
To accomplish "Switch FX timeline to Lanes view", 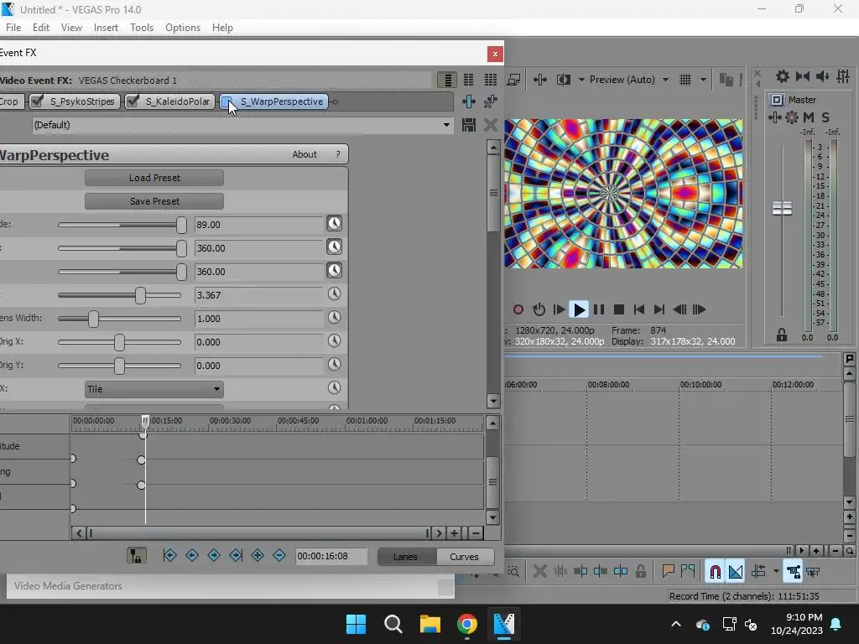I will click(x=405, y=557).
